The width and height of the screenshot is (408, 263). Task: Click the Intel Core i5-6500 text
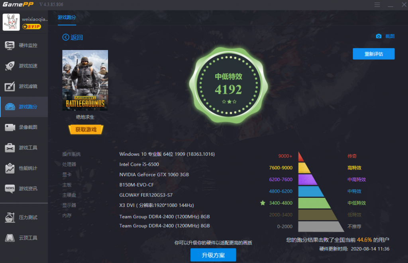(x=139, y=164)
